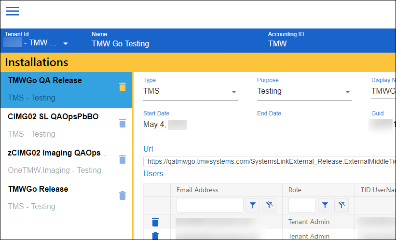Click the Guid label
Viewport: 396px width, 240px height.
pyautogui.click(x=377, y=113)
